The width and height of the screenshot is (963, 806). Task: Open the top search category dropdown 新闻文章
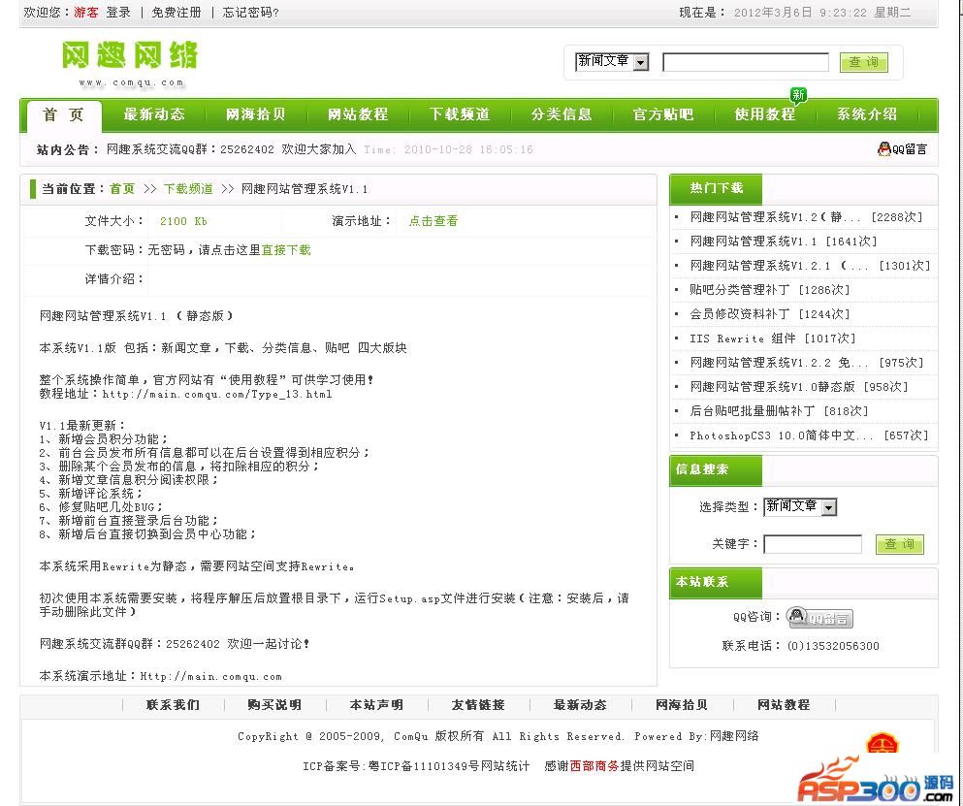pyautogui.click(x=612, y=61)
